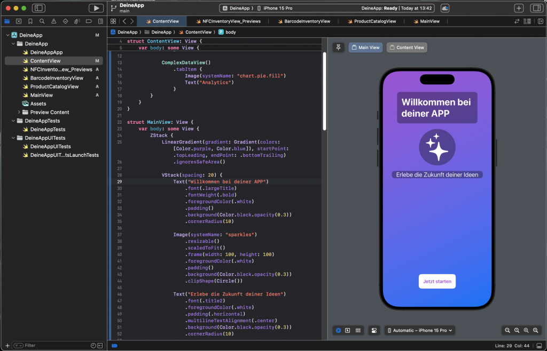Zoom out the canvas preview

507,331
